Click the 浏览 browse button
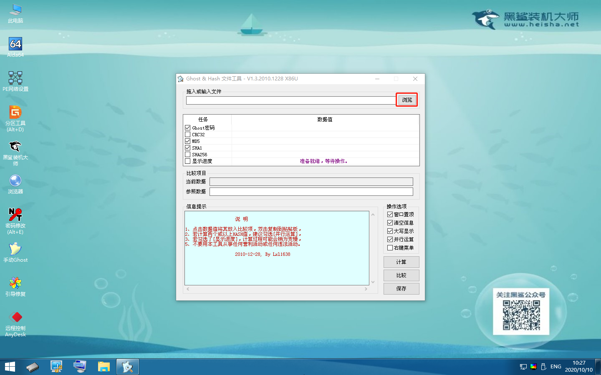Viewport: 601px width, 375px height. 406,100
